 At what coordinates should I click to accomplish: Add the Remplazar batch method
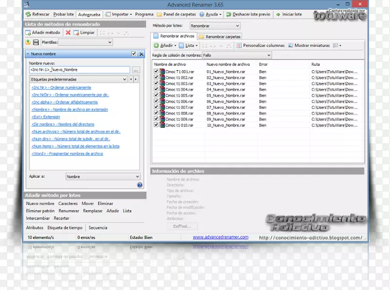pyautogui.click(x=93, y=211)
